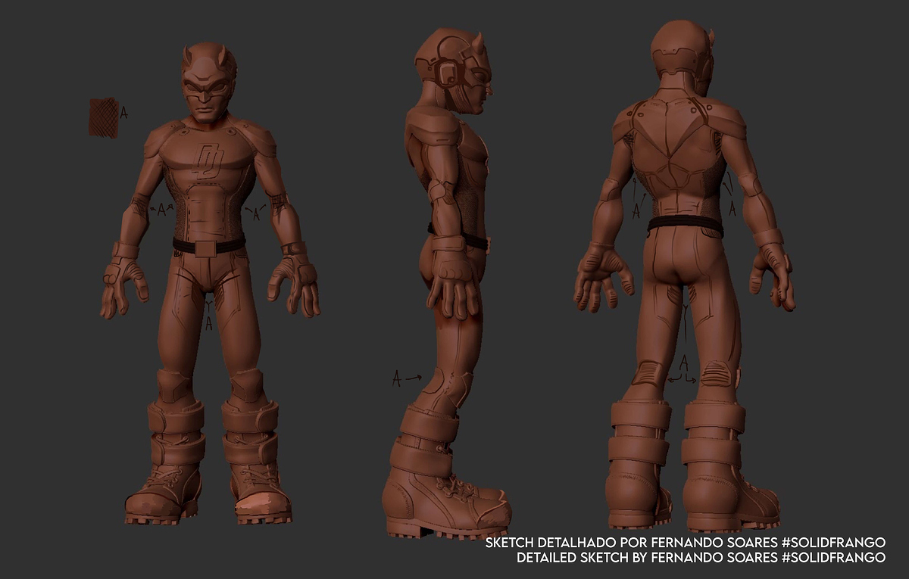This screenshot has height=579, width=909.
Task: Click the crosshatch texture swatch labeled A
Action: pos(105,117)
